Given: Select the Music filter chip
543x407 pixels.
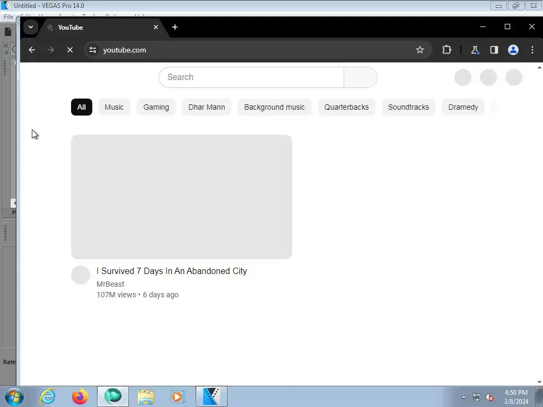Looking at the screenshot, I should (114, 107).
